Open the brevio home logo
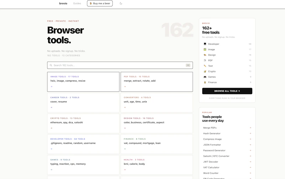This screenshot has width=285, height=179. pyautogui.click(x=63, y=4)
